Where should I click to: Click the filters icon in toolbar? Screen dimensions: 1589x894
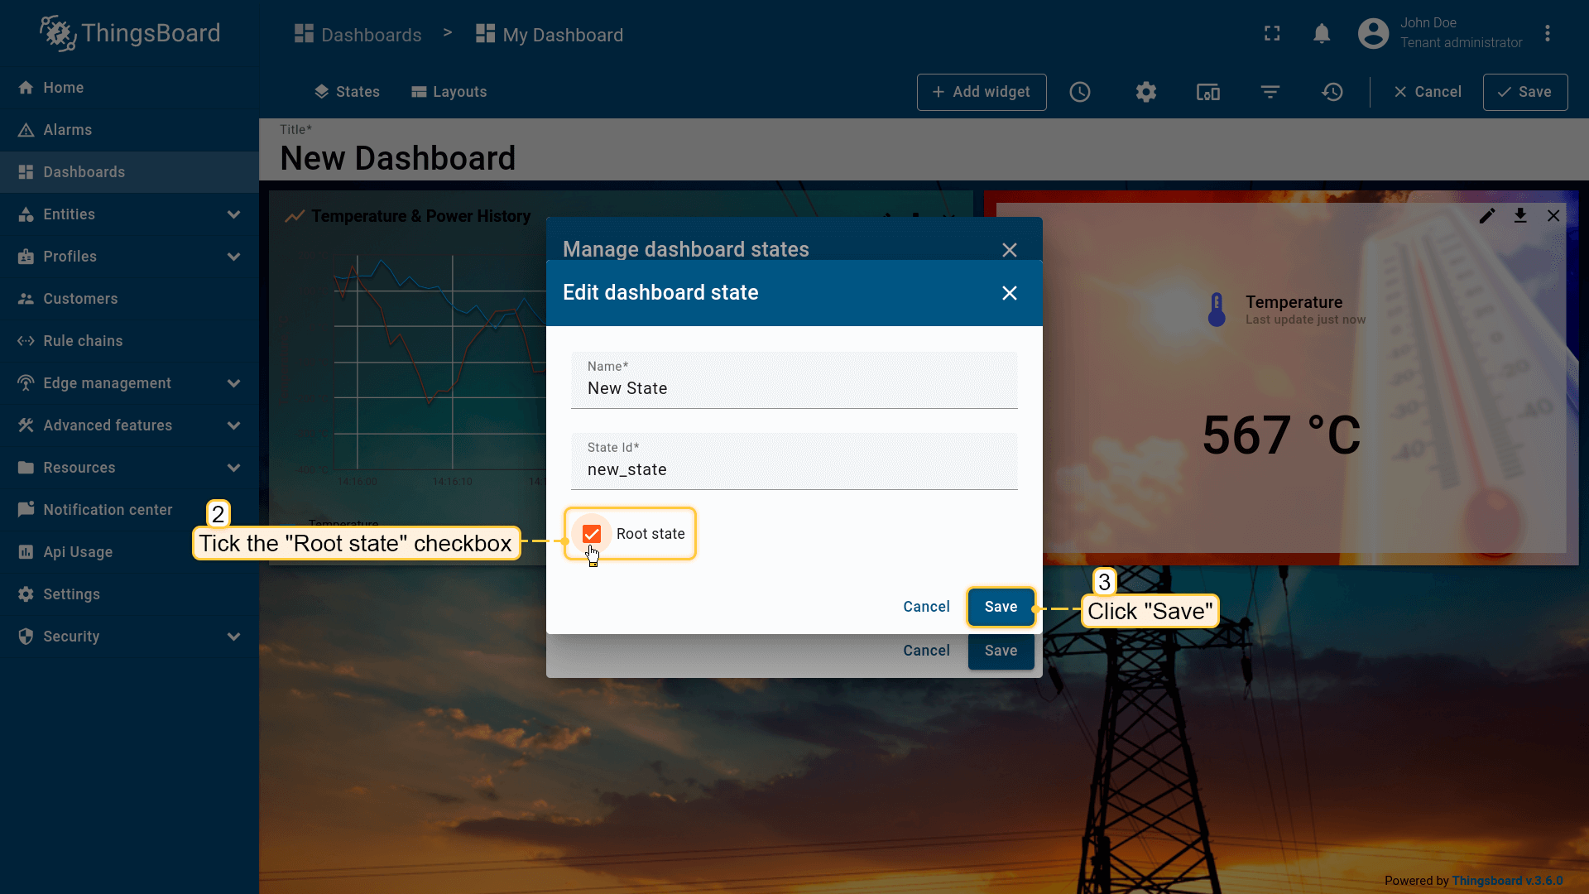coord(1270,92)
